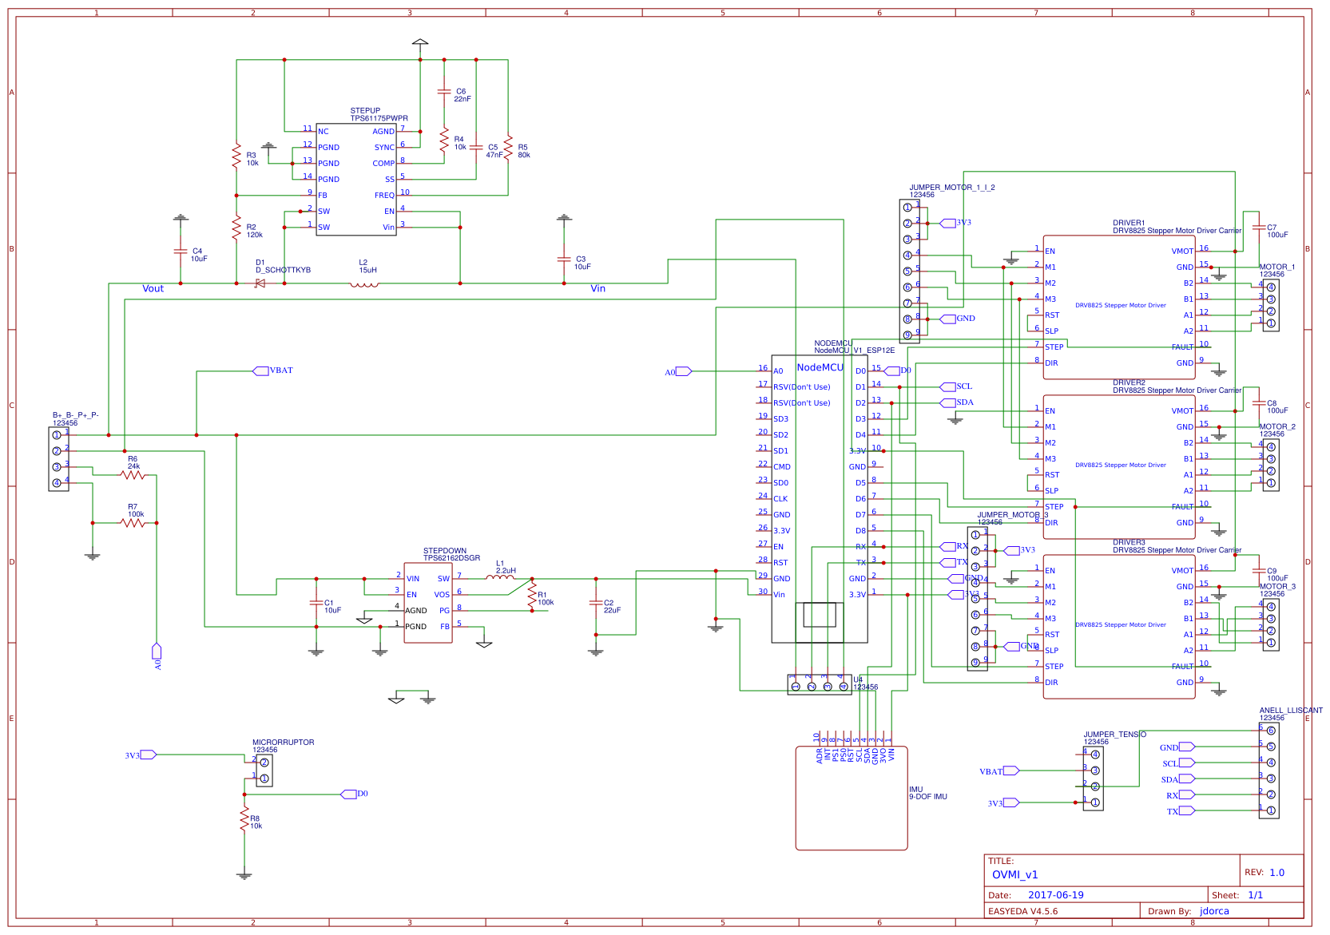Click the C6 22nF capacitor symbol
The image size is (1330, 935).
tap(444, 92)
